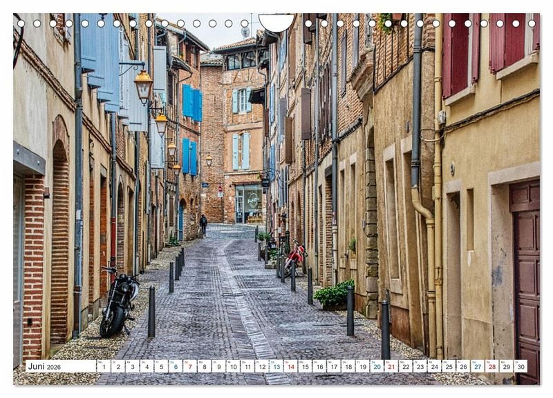Select day 11 in the calendar strip
553x398 pixels.
coord(247,366)
